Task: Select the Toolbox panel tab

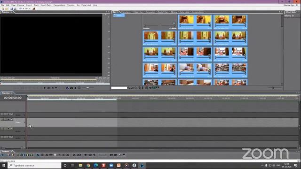Action: click(6, 151)
